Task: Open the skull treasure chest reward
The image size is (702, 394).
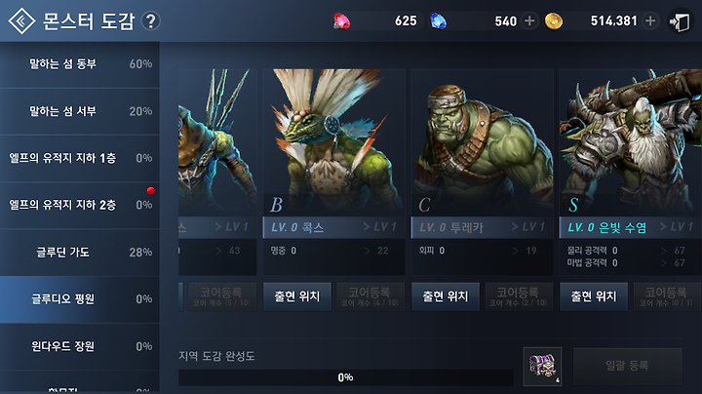Action: point(542,367)
